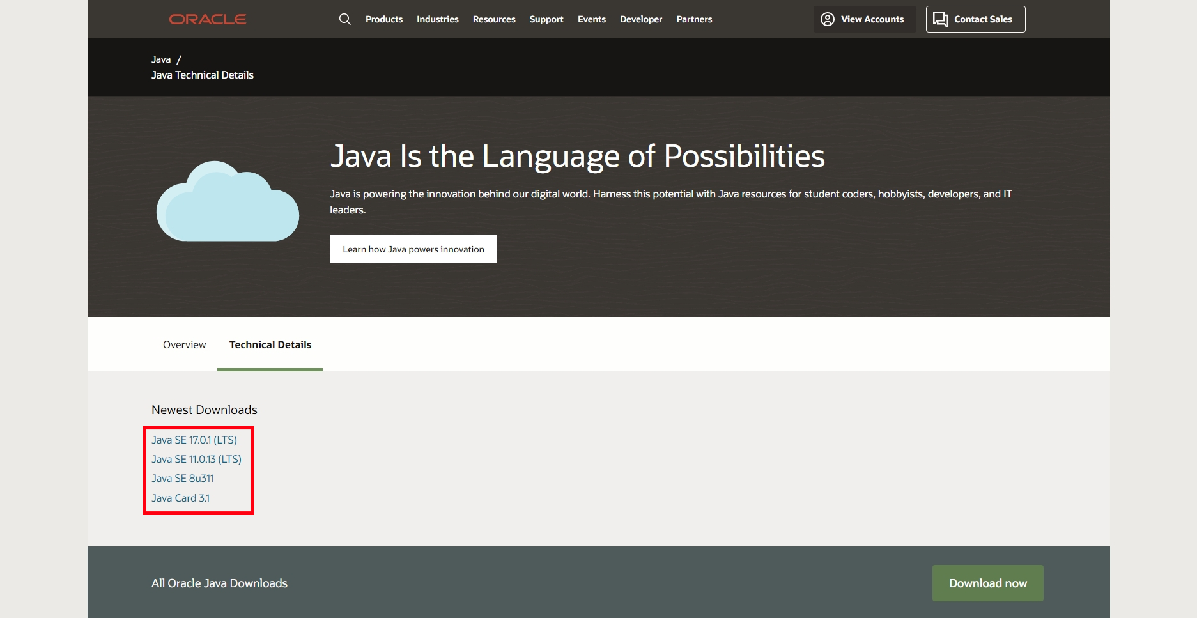Click the Newest Downloads heading
Image resolution: width=1197 pixels, height=618 pixels.
205,410
